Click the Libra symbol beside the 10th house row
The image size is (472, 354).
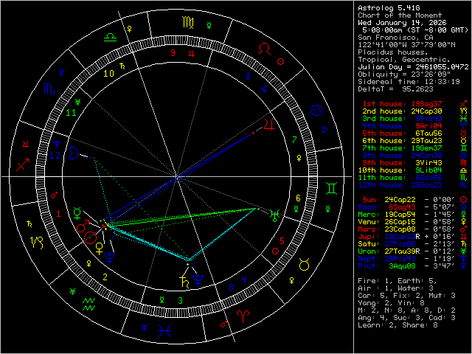pos(464,170)
